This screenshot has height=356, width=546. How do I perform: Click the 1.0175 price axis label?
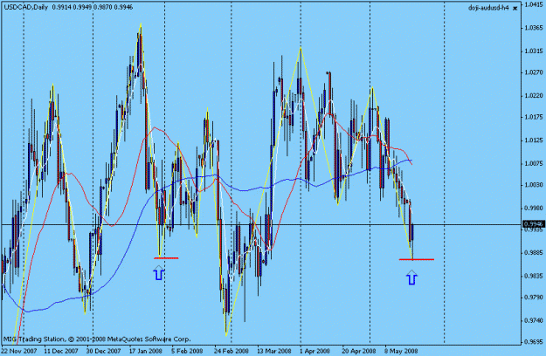click(534, 117)
